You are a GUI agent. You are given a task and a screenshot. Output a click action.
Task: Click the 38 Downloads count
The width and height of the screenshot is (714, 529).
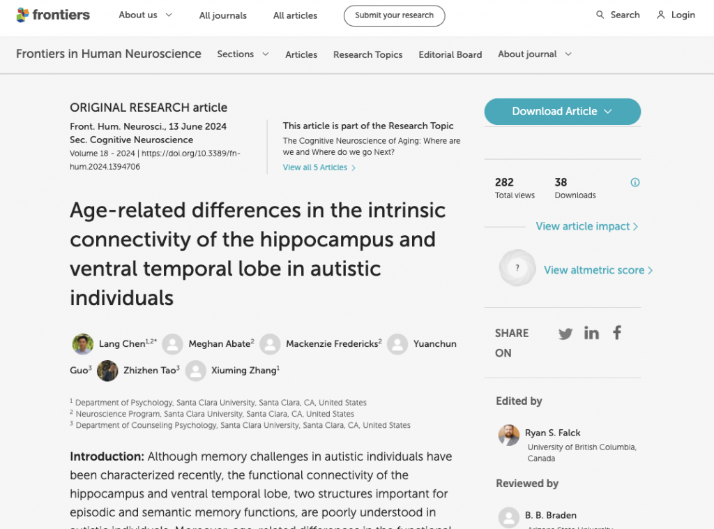(575, 188)
